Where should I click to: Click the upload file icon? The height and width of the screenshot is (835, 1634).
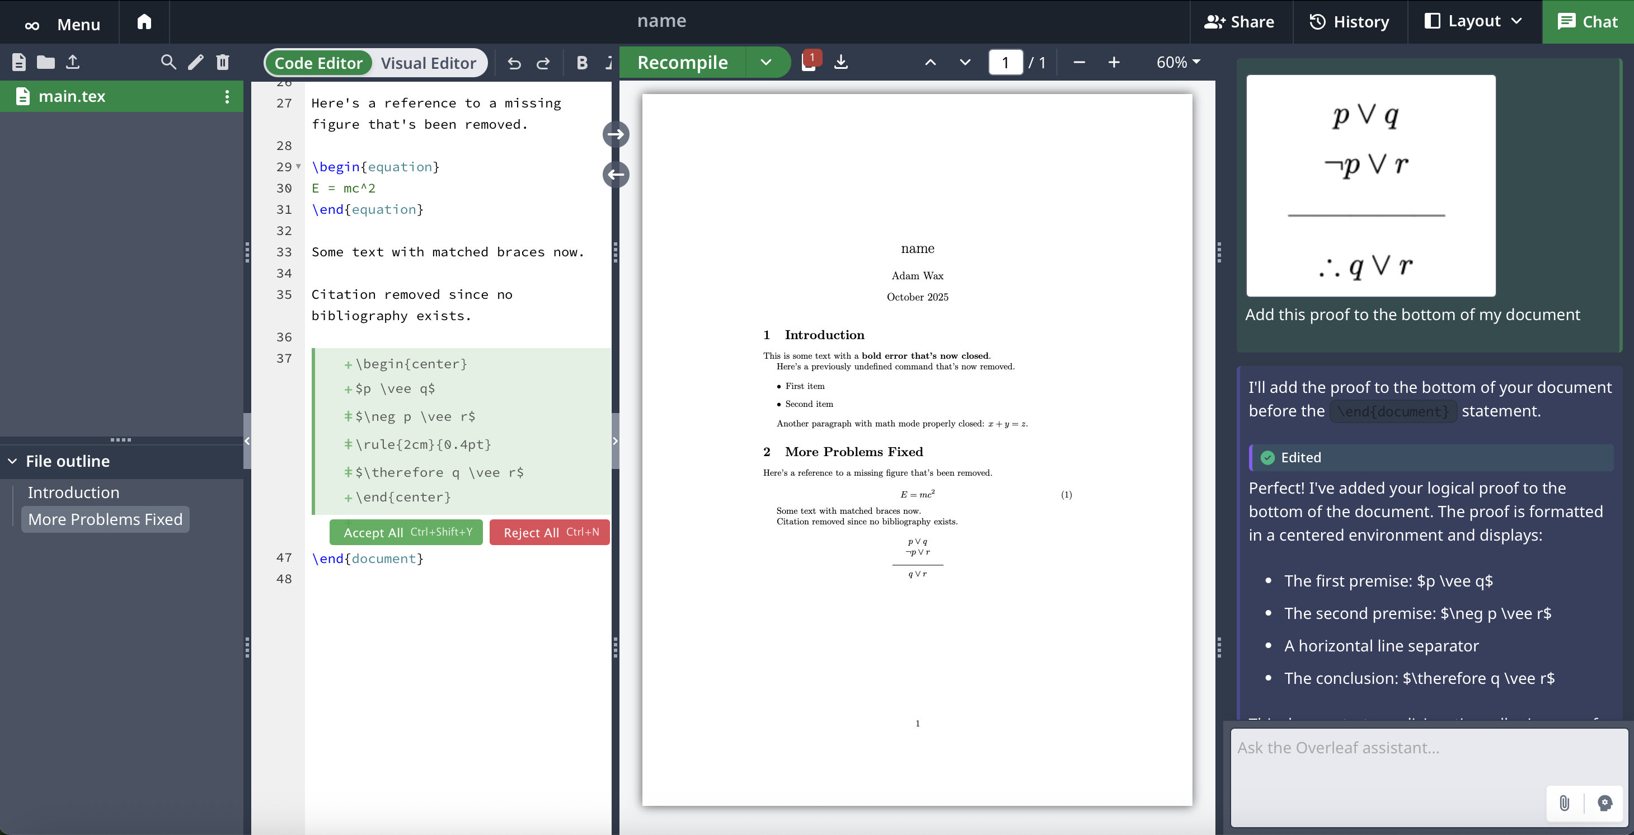(73, 62)
